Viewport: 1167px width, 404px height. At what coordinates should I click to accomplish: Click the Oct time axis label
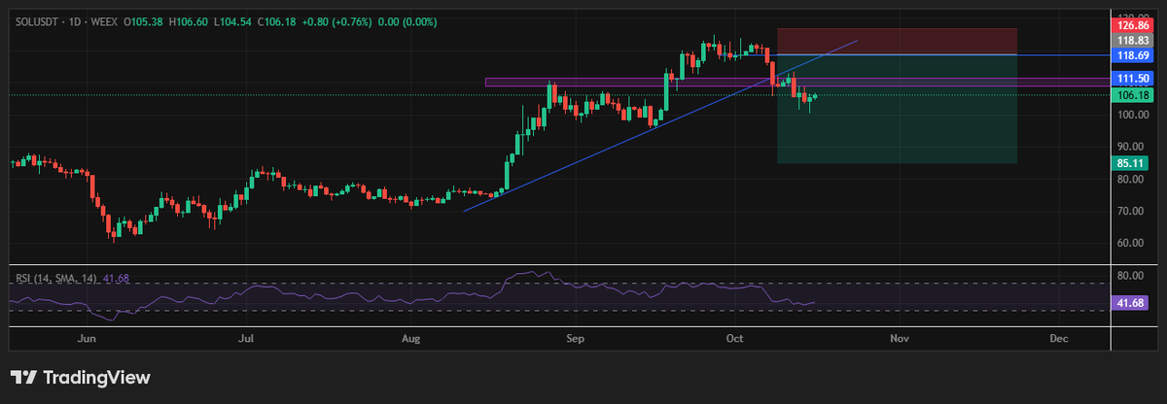pyautogui.click(x=735, y=339)
